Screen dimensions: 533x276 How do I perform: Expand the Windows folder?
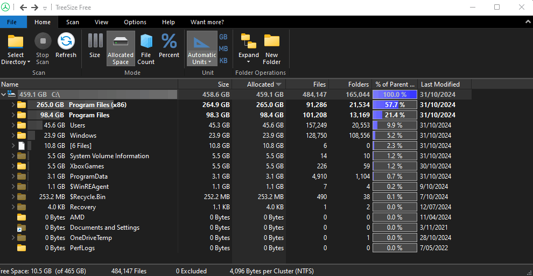pyautogui.click(x=13, y=135)
